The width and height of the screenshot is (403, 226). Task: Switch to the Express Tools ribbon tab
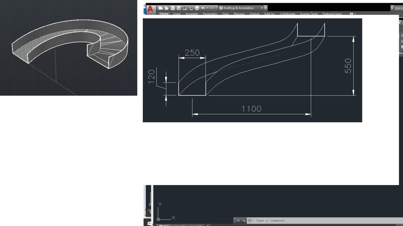click(309, 14)
